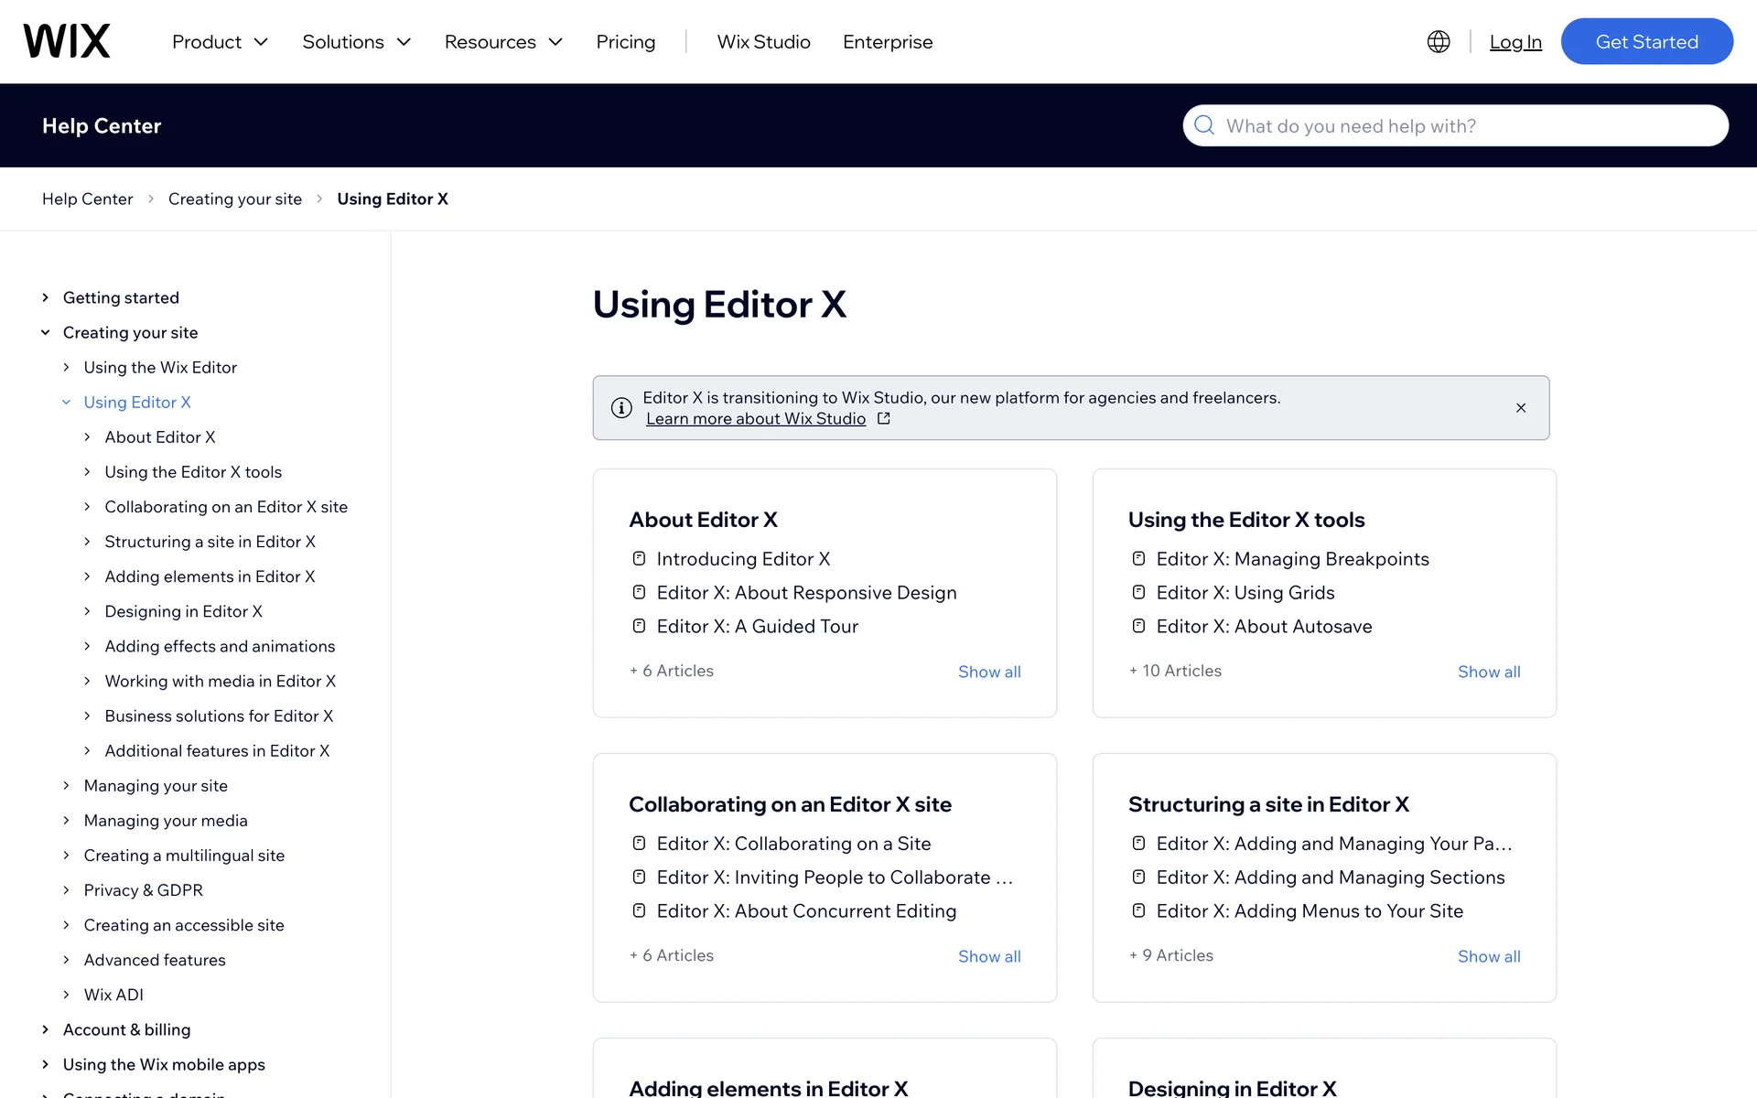Show all articles in About Editor X
Viewport: 1757px width, 1098px height.
988,672
